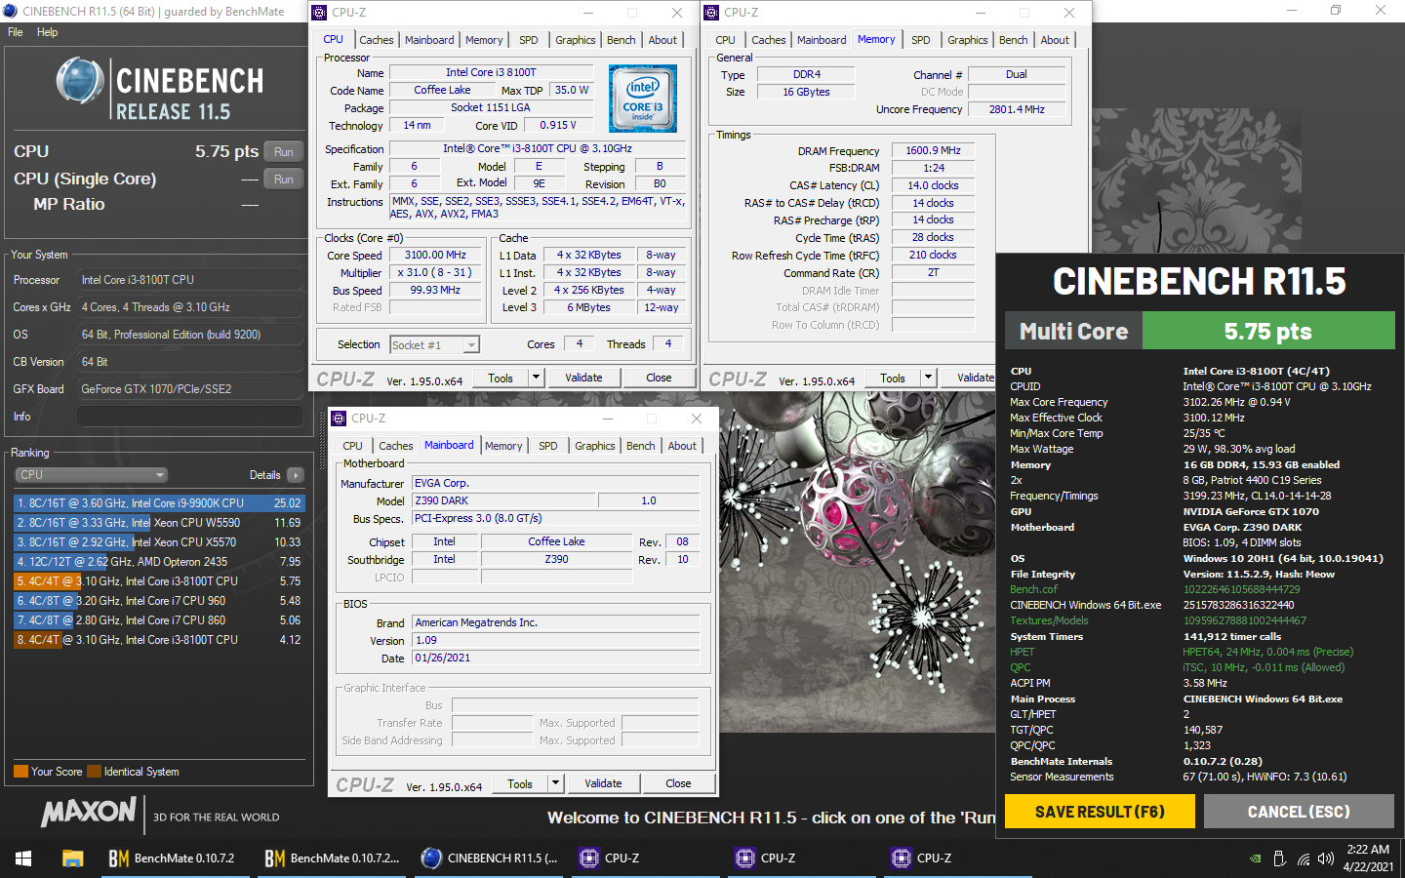Click the Cinebench title bar application icon
The image size is (1405, 878).
coord(11,11)
